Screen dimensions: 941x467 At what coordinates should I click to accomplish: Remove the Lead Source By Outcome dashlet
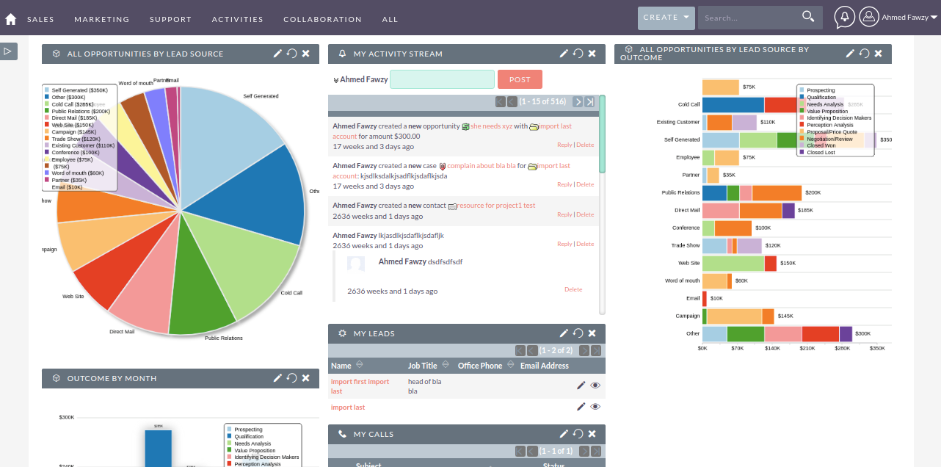point(878,54)
